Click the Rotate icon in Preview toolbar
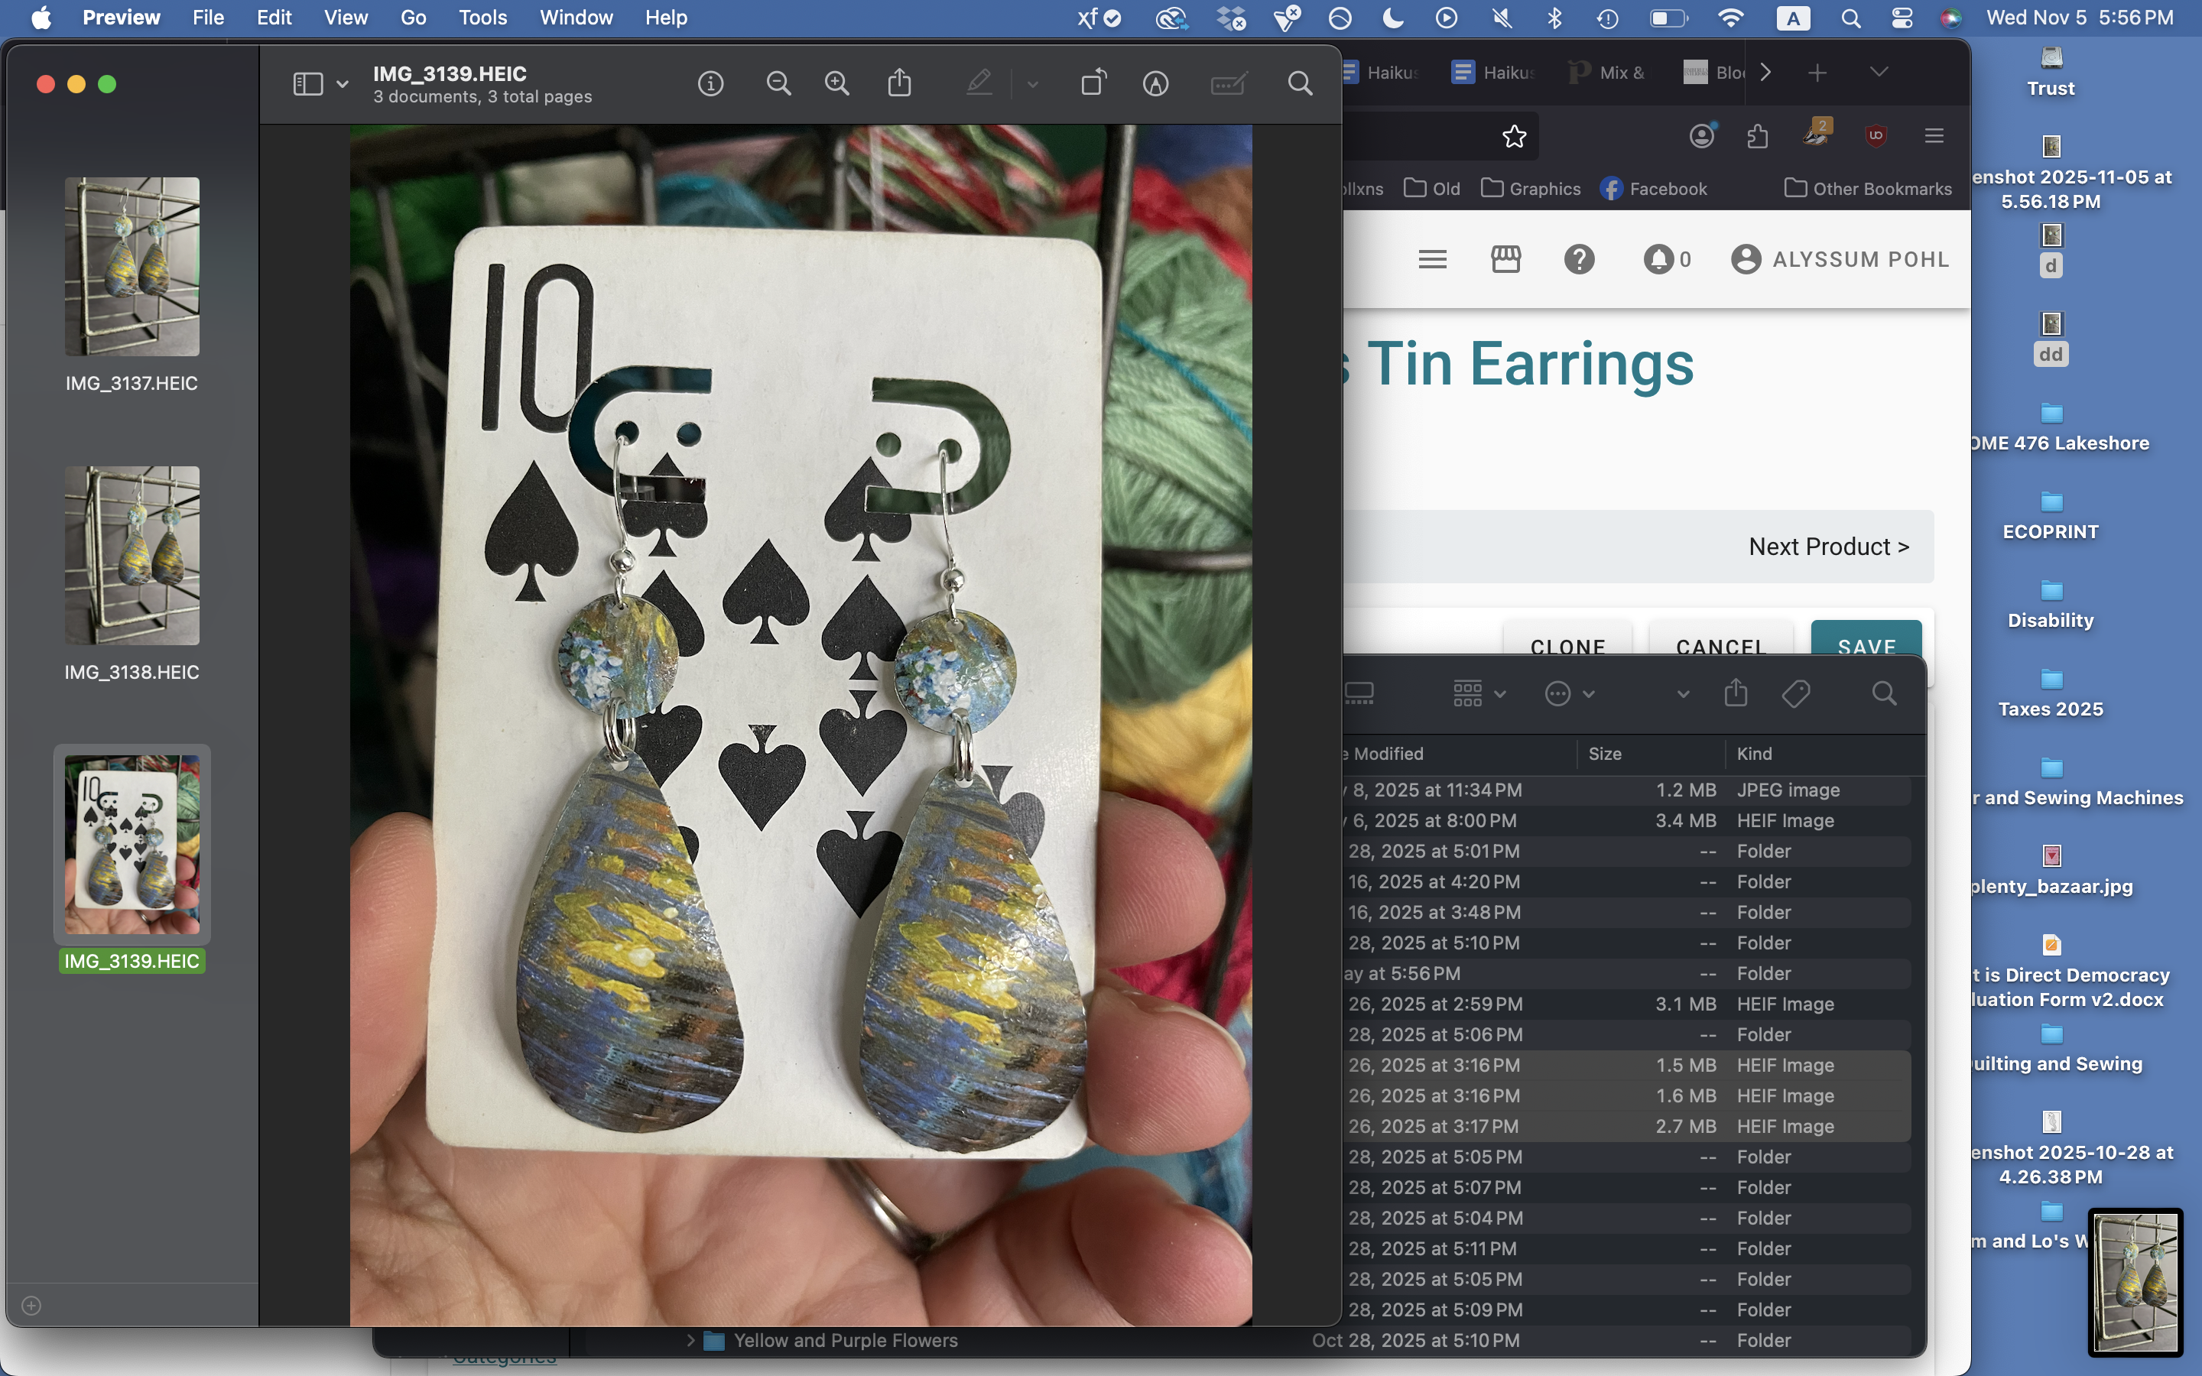 click(1093, 84)
